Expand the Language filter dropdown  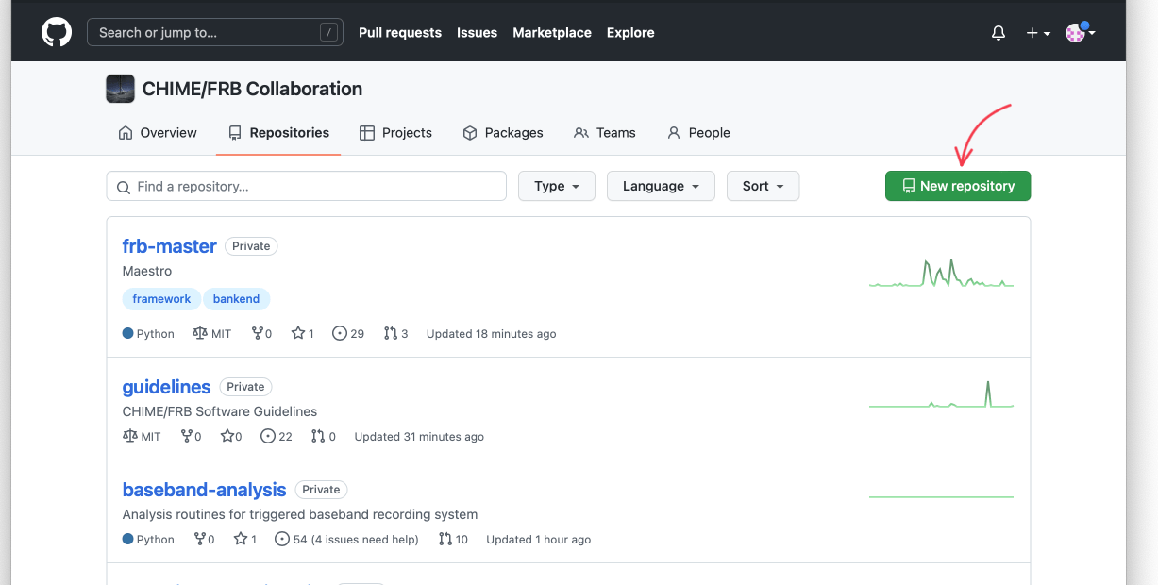[660, 186]
